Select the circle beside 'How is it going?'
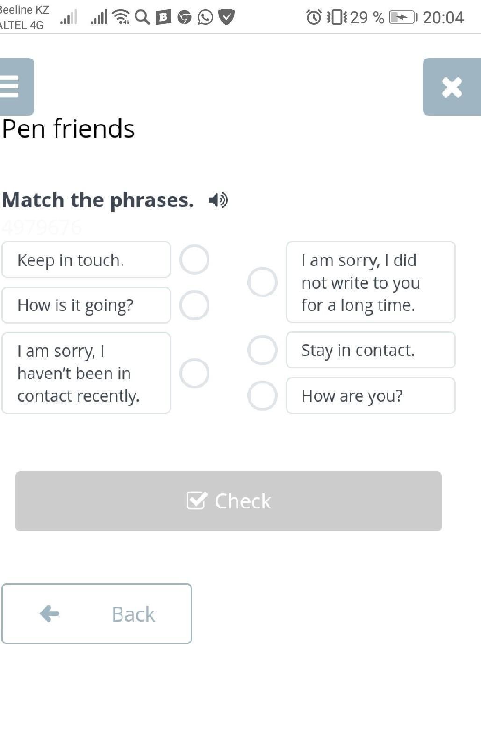The image size is (481, 729). [x=194, y=305]
